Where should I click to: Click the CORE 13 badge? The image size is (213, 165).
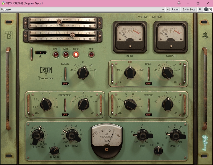click(x=9, y=35)
